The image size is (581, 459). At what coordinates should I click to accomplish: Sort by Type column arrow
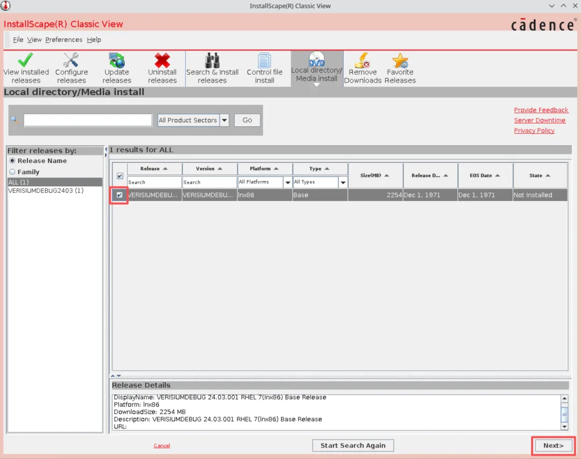click(x=327, y=169)
